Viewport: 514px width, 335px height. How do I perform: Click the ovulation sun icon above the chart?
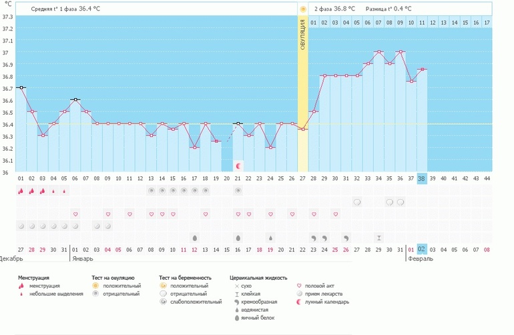pos(302,9)
